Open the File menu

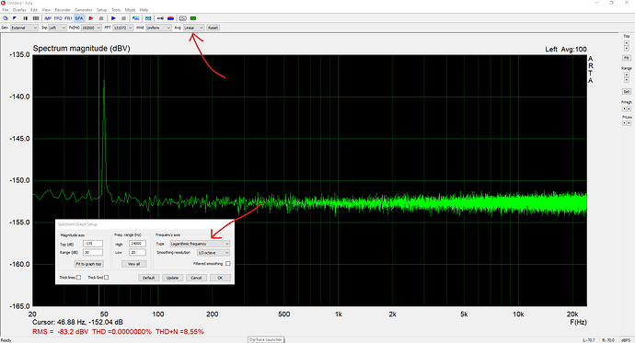(x=6, y=10)
